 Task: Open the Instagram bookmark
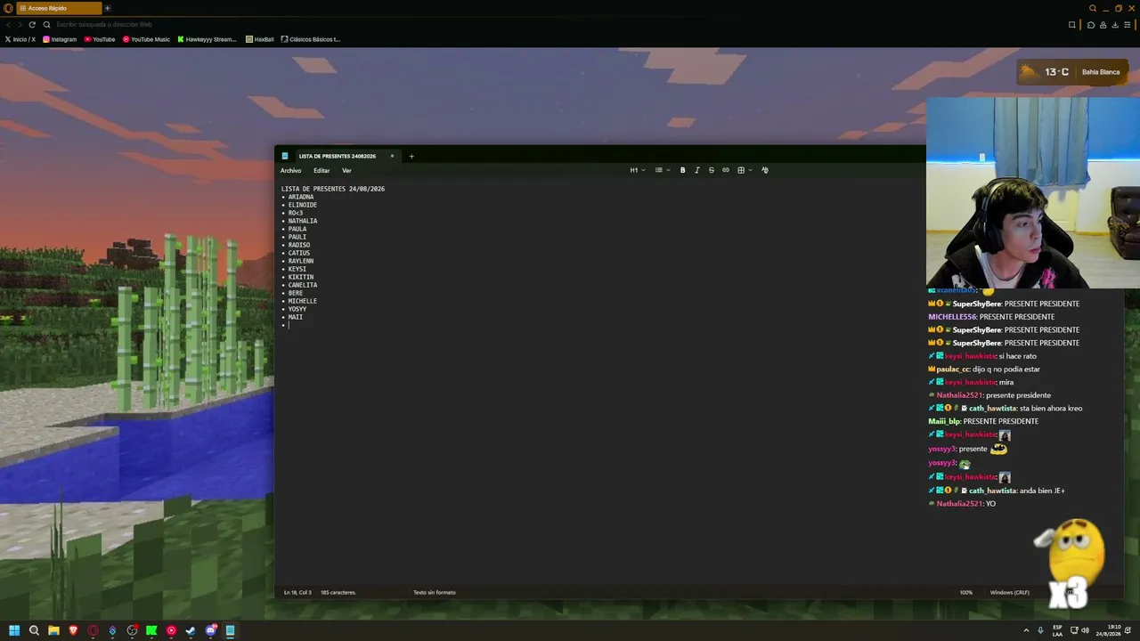click(x=60, y=39)
